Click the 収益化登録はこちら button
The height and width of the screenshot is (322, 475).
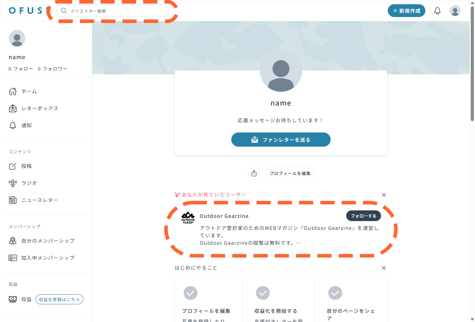click(59, 299)
